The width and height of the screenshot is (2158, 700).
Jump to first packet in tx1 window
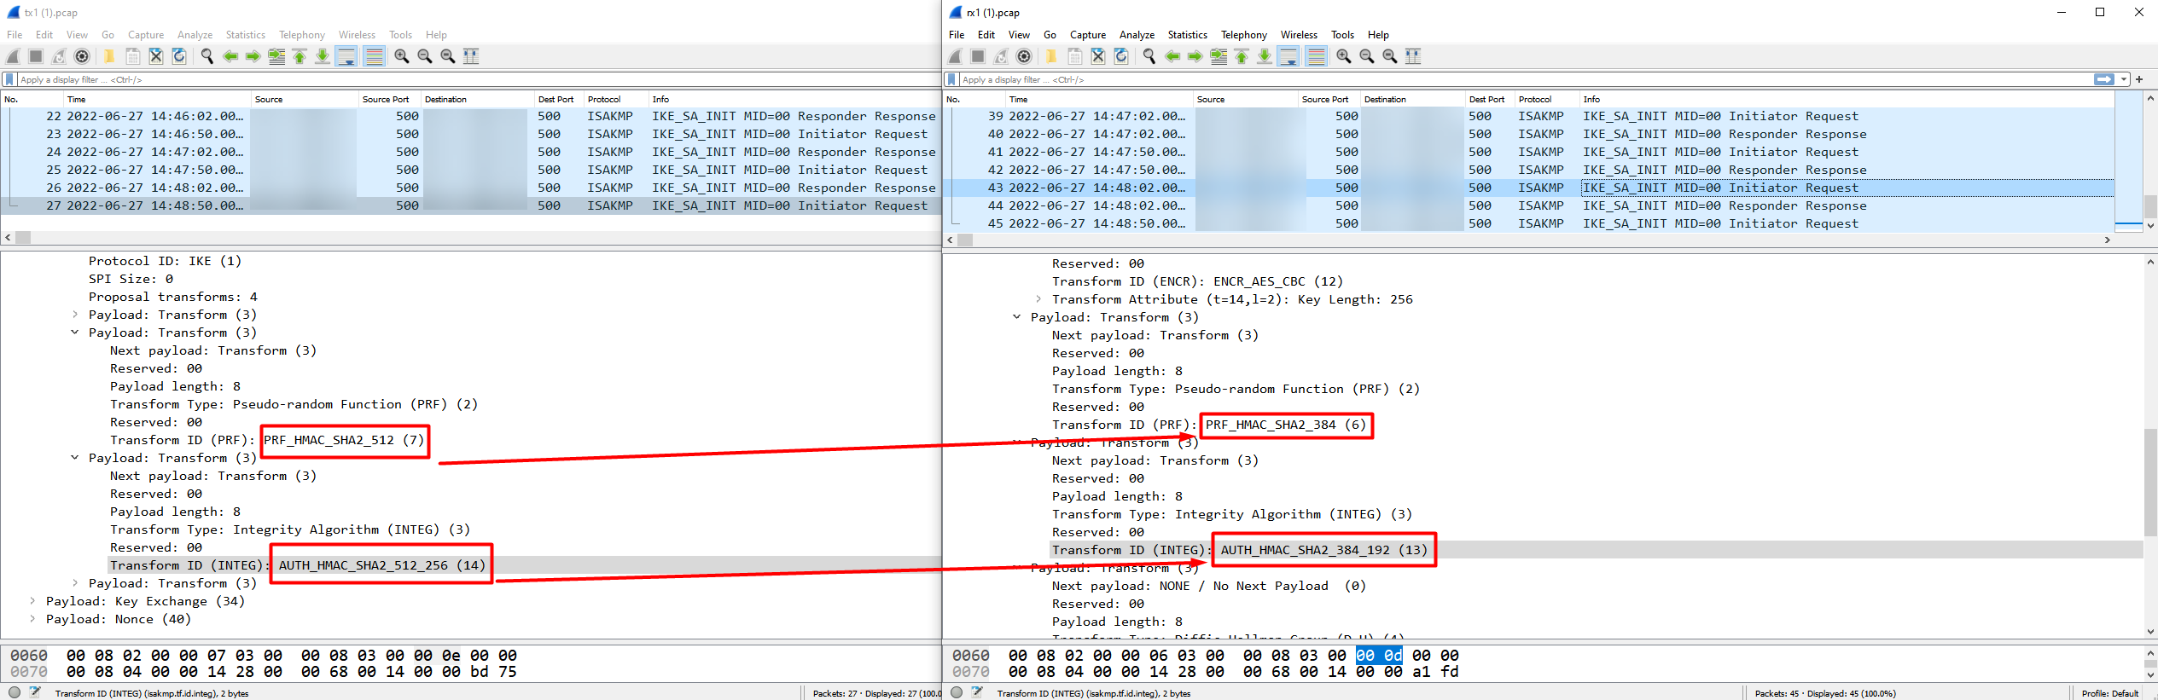coord(300,56)
